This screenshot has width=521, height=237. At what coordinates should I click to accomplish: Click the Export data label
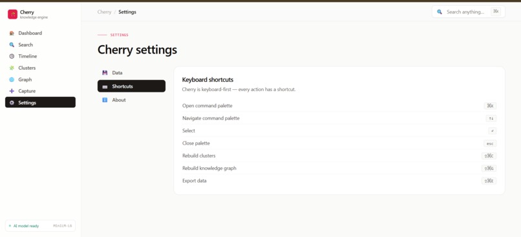coord(195,181)
